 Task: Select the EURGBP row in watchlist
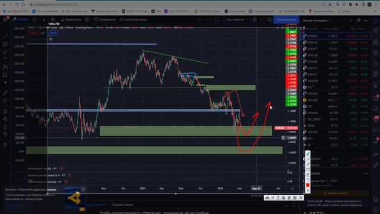pos(335,62)
